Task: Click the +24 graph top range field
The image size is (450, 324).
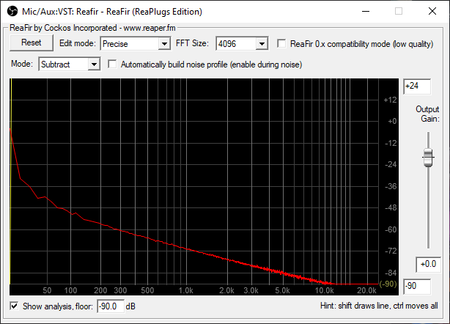Action: click(417, 86)
